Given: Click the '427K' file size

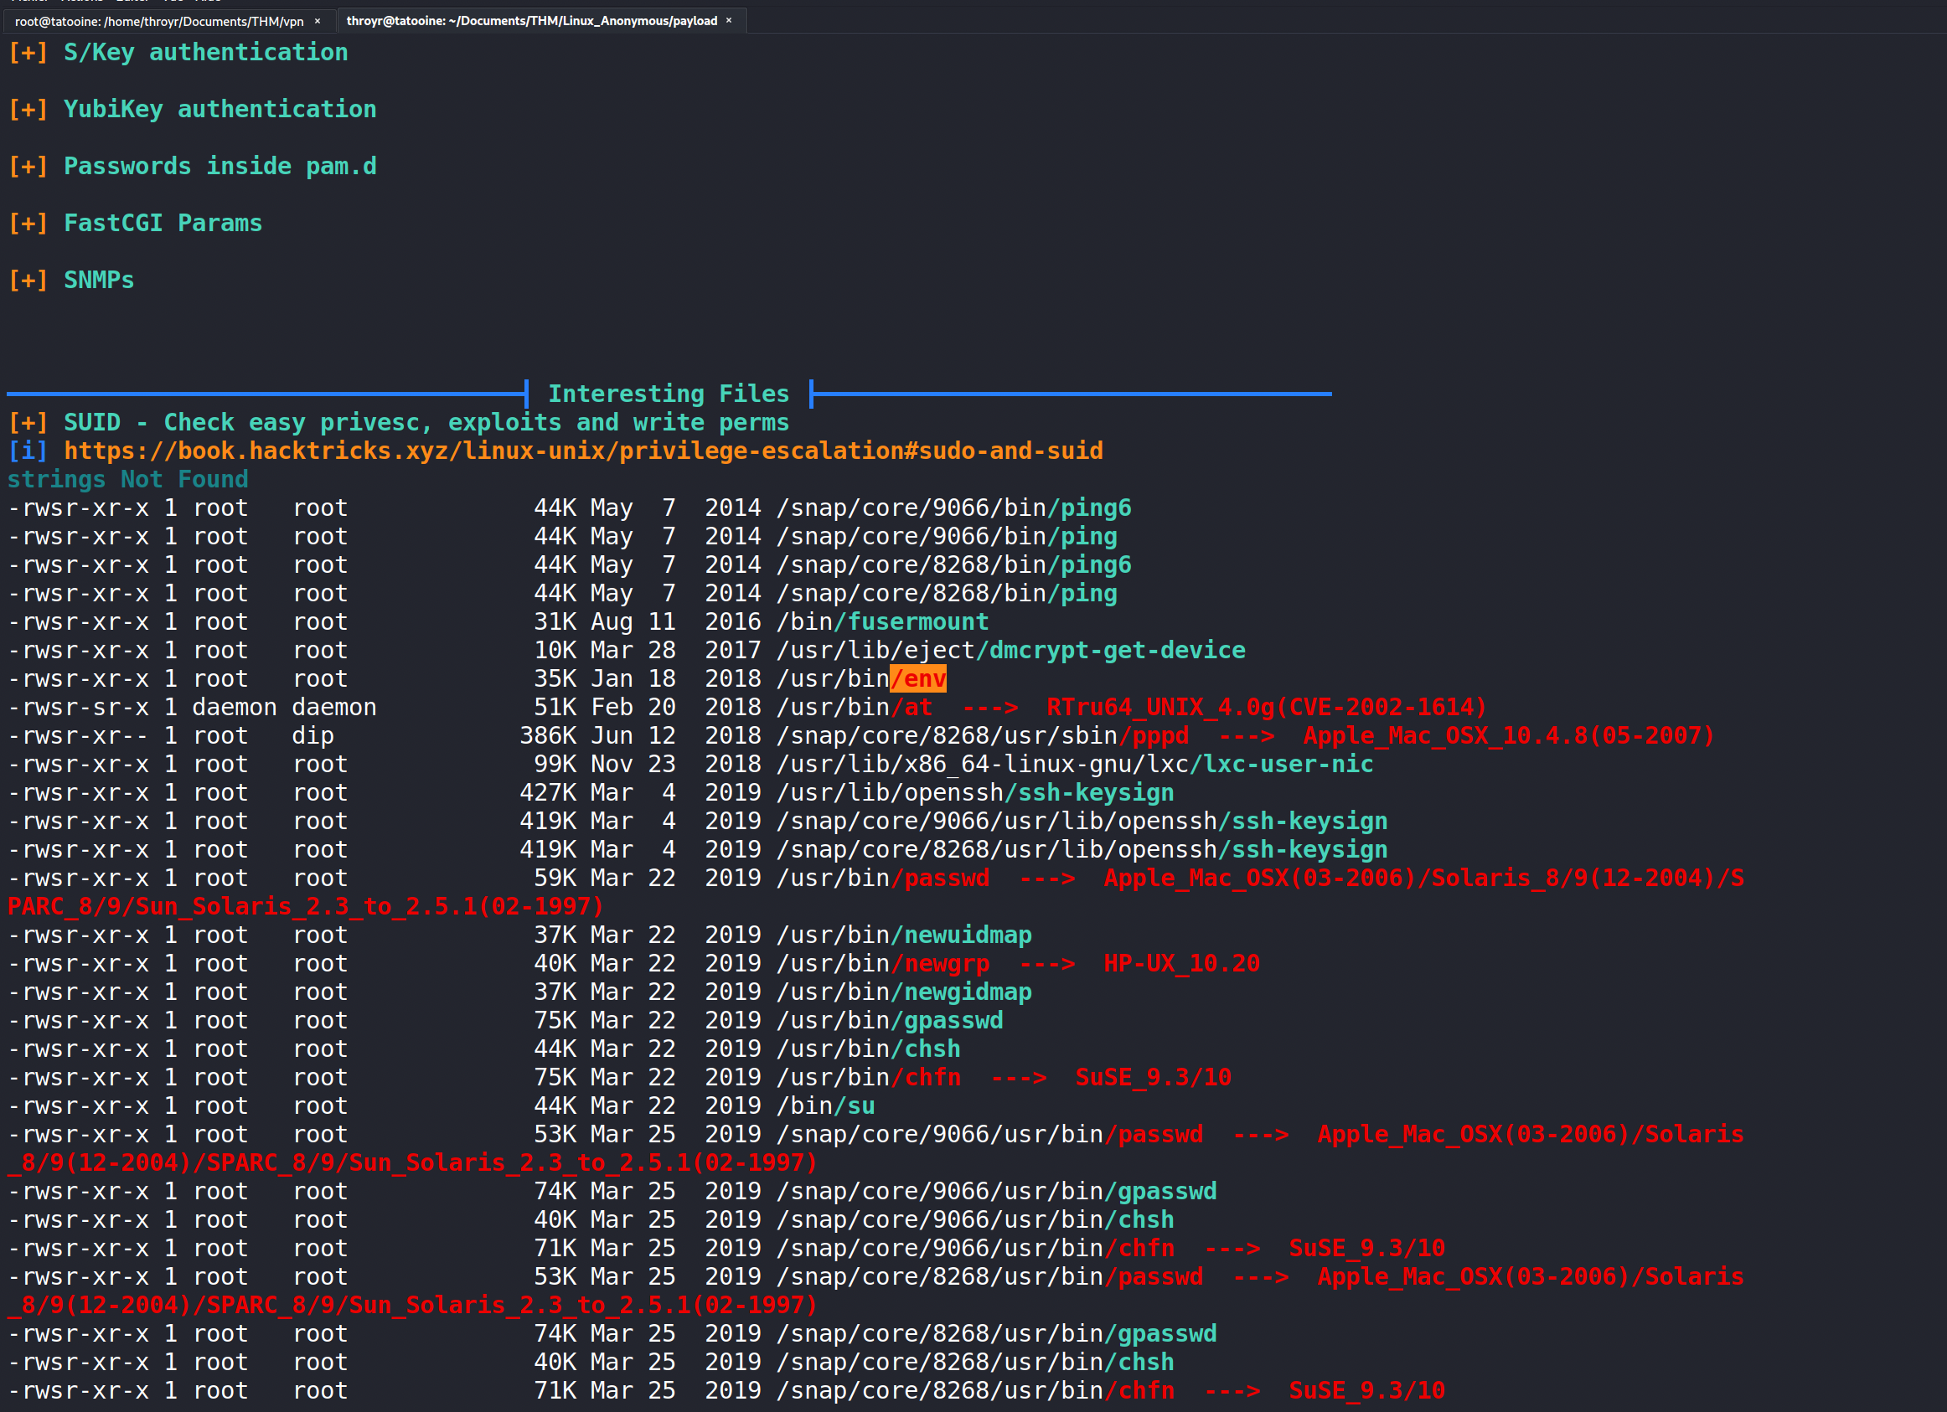Looking at the screenshot, I should click(548, 792).
